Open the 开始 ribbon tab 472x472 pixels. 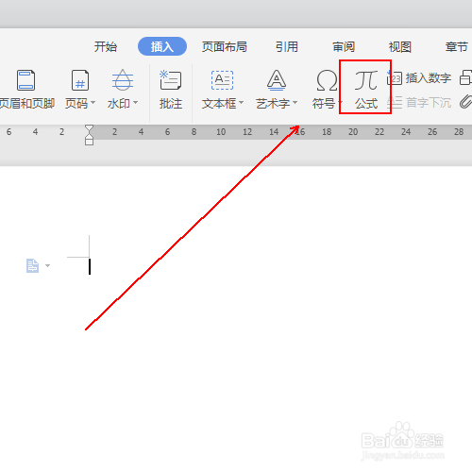106,47
